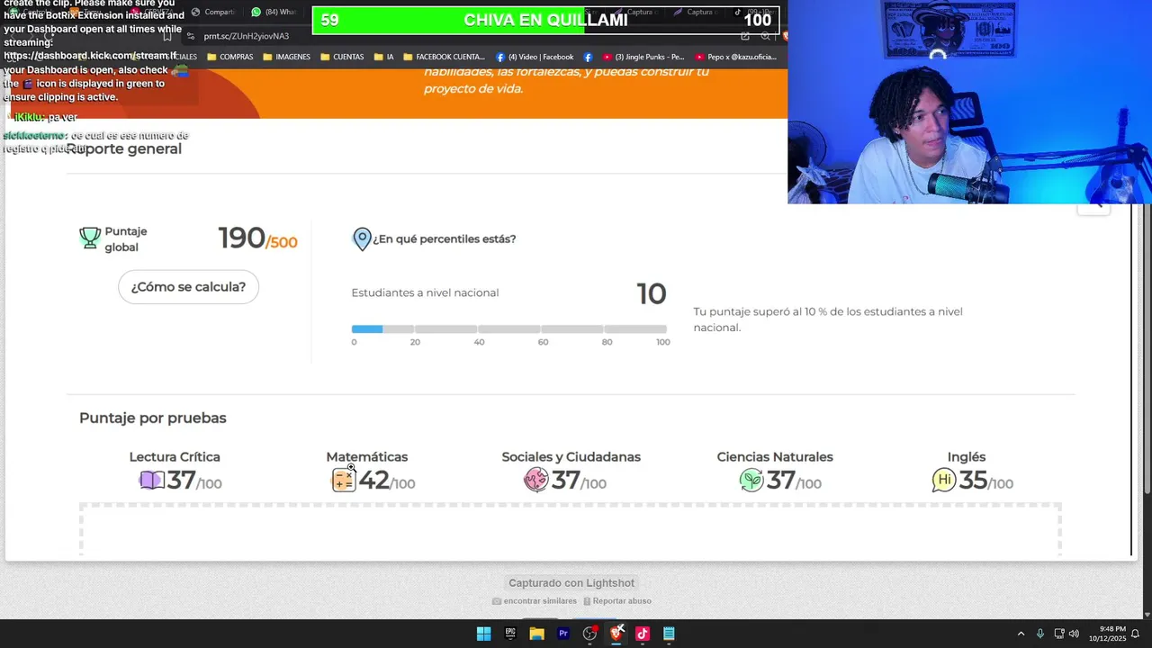Open the network status tray icon
1152x648 pixels.
tap(1058, 634)
